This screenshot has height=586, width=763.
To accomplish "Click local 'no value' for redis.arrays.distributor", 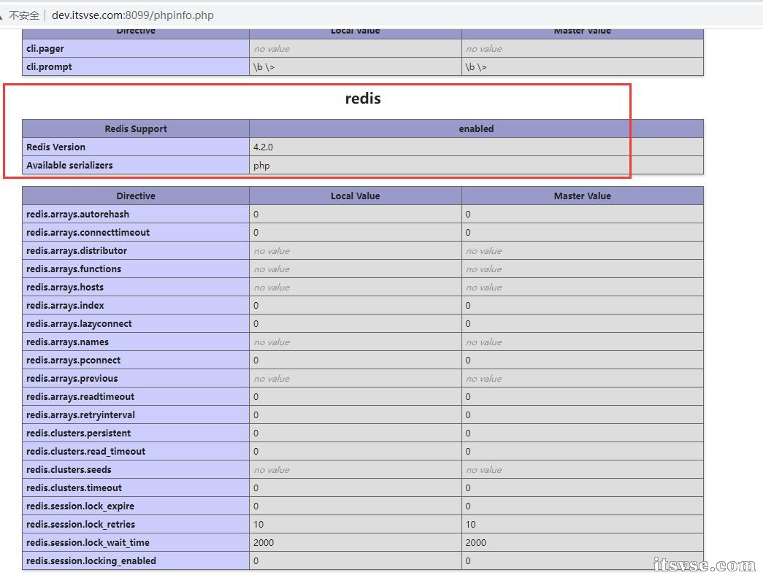I will 272,251.
